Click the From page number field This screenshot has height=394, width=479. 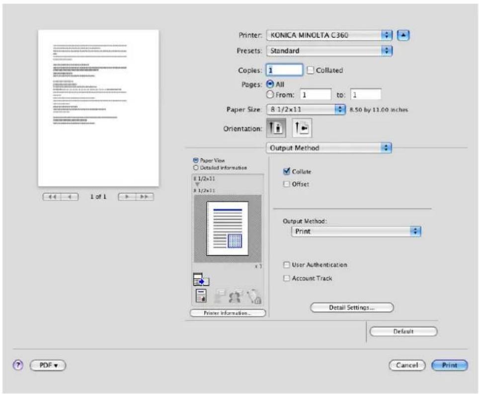pos(316,95)
